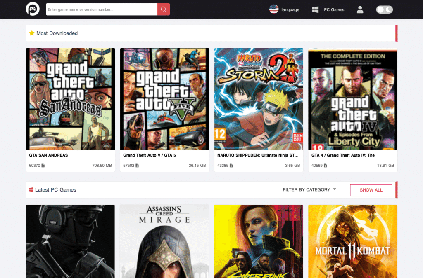Click download count icon under GTA 4
423x278 pixels.
tap(326, 165)
